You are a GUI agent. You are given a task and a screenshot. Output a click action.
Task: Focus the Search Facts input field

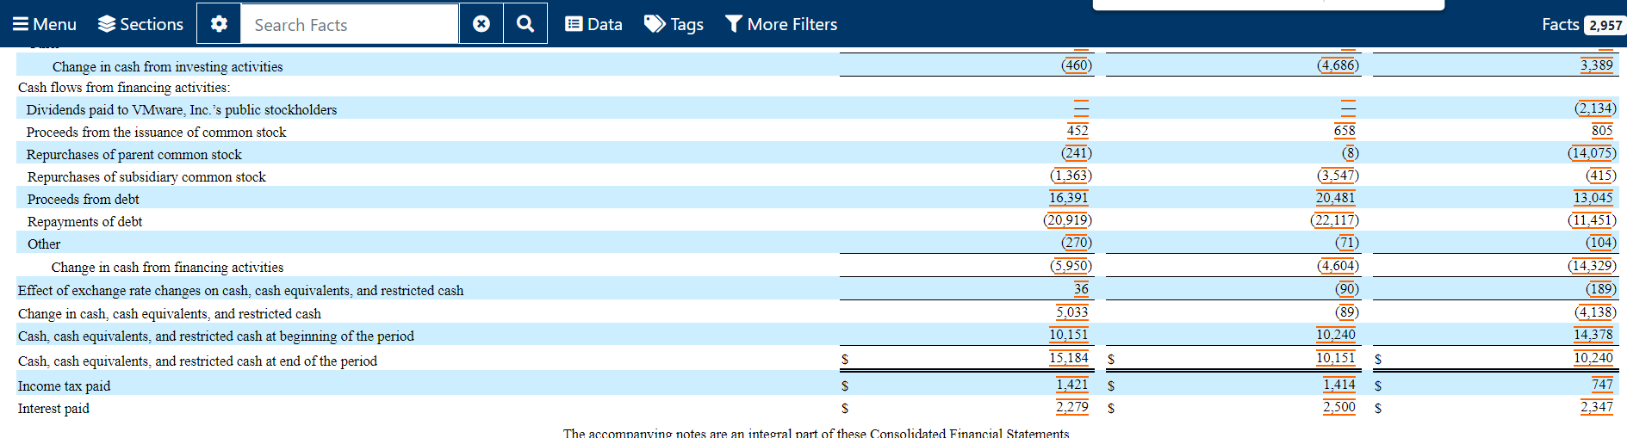click(350, 24)
